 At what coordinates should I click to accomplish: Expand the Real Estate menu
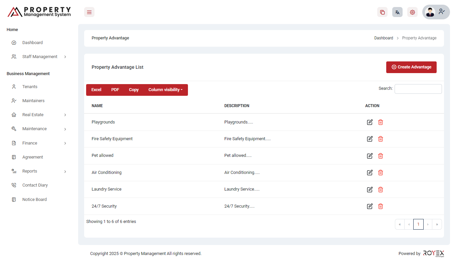(x=33, y=115)
